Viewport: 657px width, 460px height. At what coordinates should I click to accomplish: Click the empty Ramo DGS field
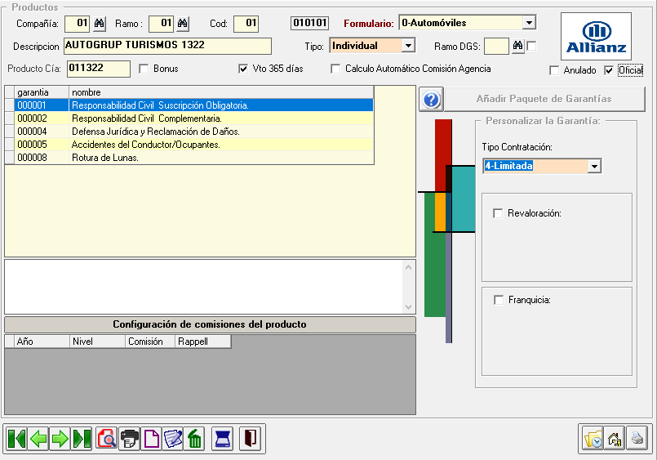coord(496,46)
